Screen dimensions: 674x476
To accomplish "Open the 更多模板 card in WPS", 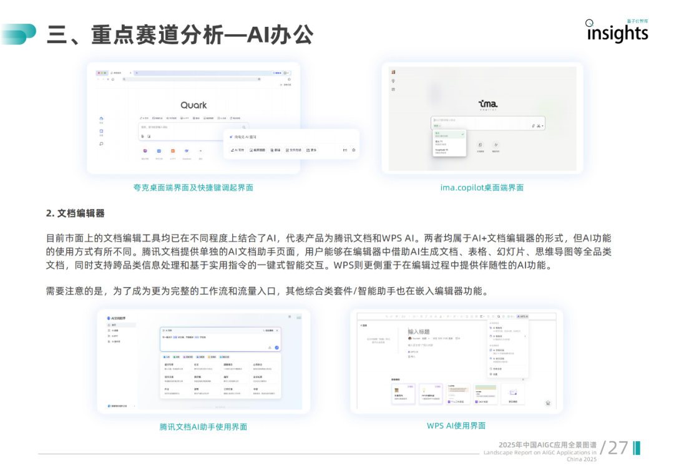I will [x=513, y=394].
